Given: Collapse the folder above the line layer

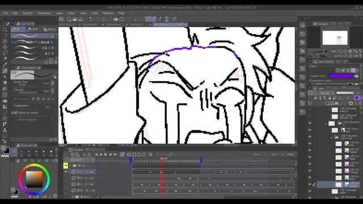Looking at the screenshot, I should pos(326,124).
